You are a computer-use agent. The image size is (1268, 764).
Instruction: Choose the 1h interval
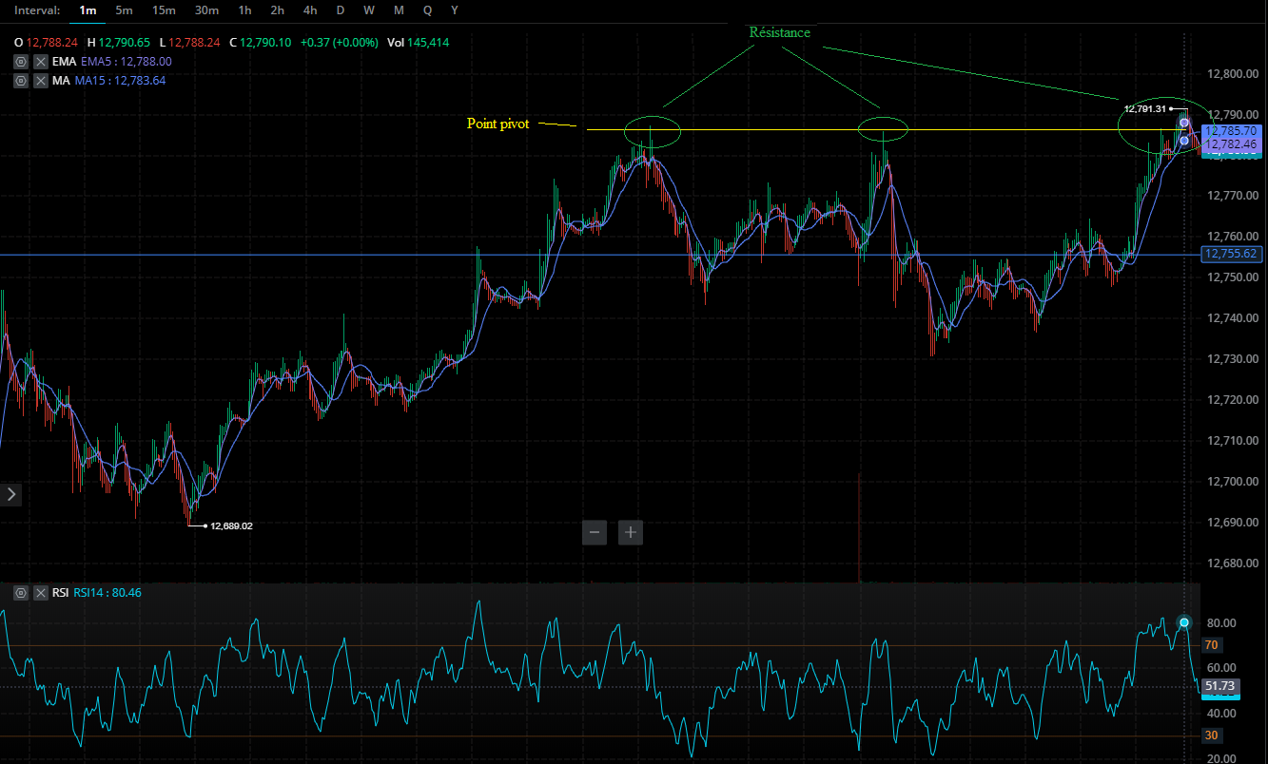[244, 10]
